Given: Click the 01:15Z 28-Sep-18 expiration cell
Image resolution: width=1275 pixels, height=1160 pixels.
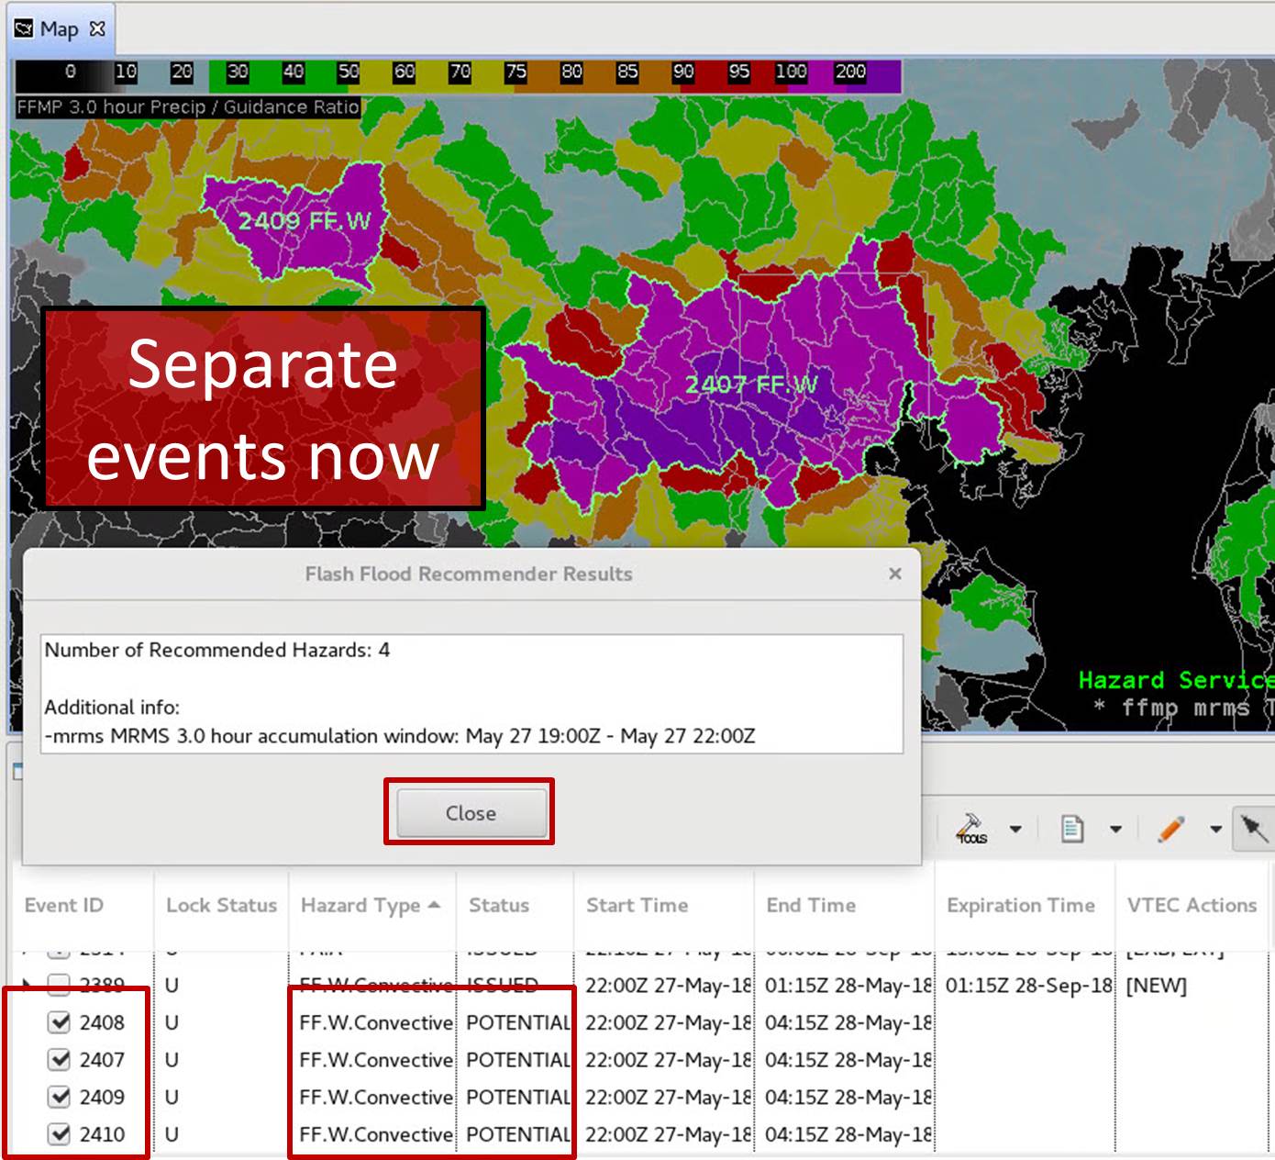Looking at the screenshot, I should 1028,986.
